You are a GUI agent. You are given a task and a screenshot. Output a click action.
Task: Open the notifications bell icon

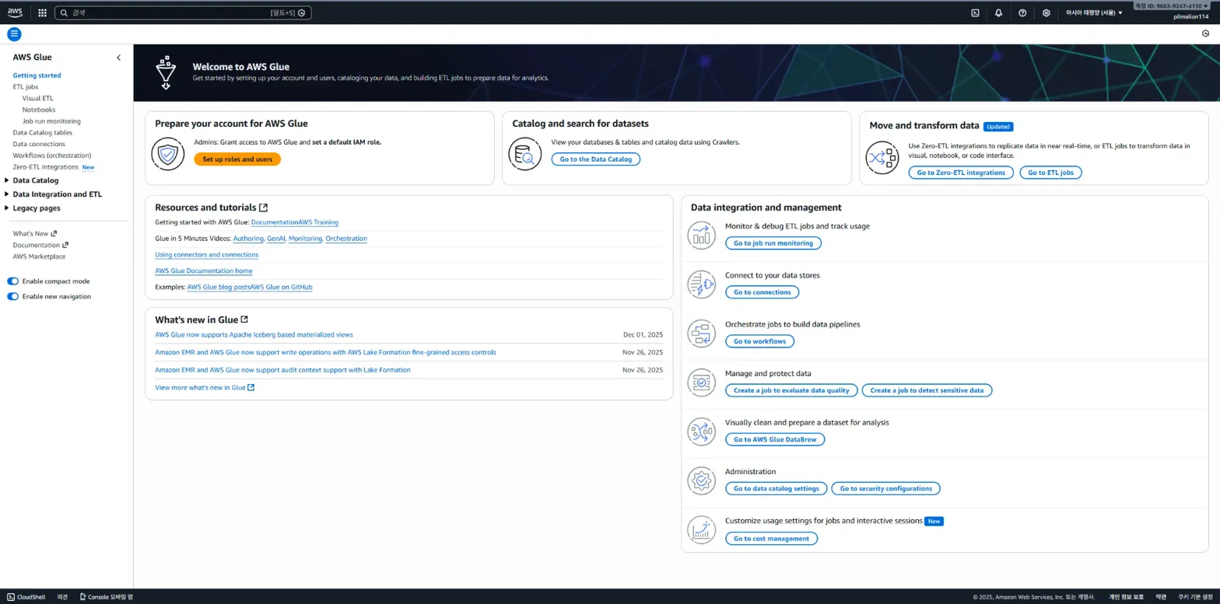999,12
